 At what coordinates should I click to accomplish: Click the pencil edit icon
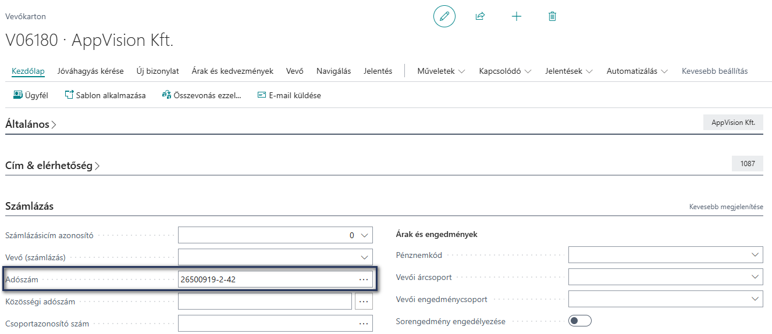coord(444,16)
